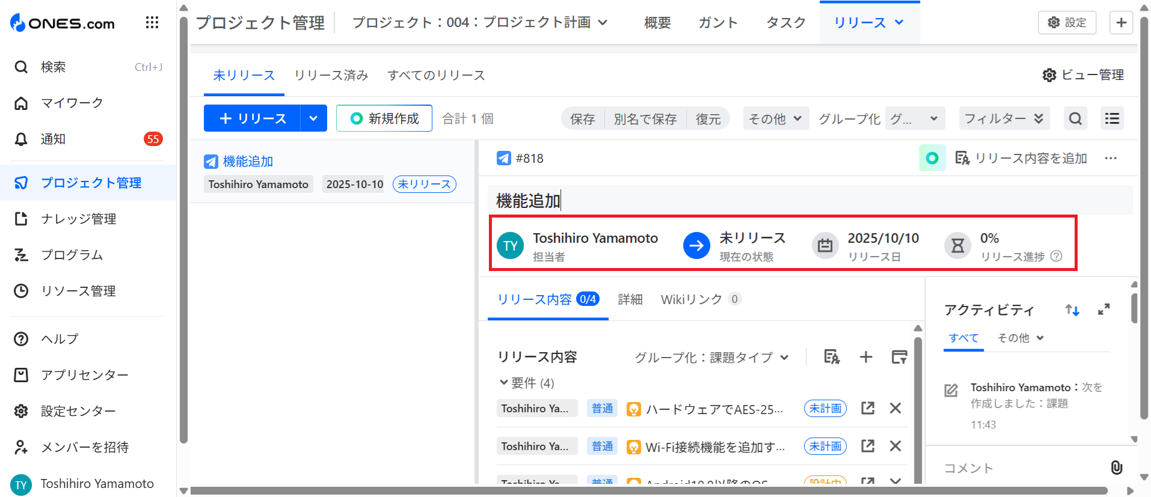Click 別名で保存
Viewport: 1151px width, 497px height.
coord(645,119)
